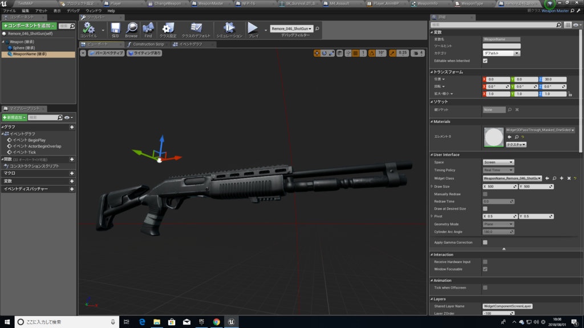Enable Manually Redraw checkbox

pyautogui.click(x=485, y=194)
